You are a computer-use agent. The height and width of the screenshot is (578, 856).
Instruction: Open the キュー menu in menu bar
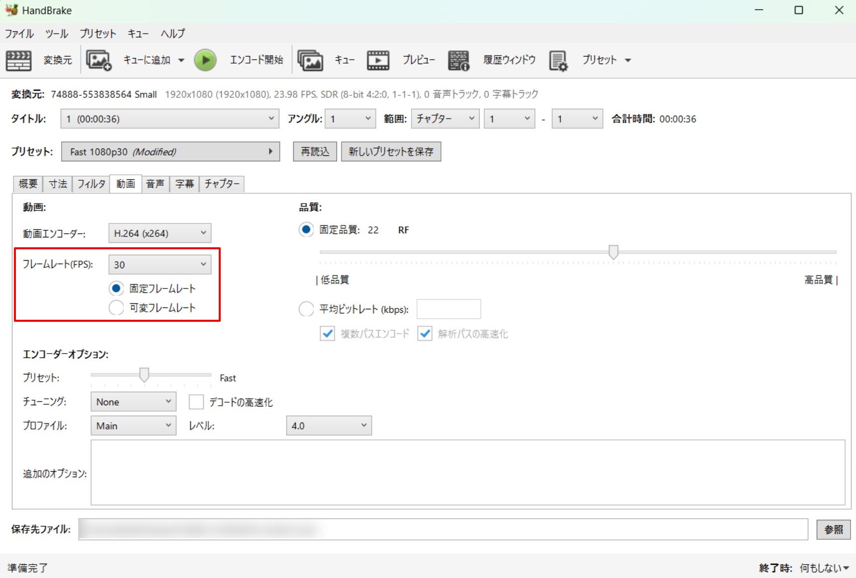pos(138,33)
